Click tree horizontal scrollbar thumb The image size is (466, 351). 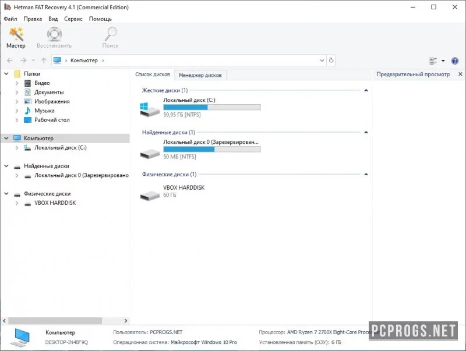click(55, 321)
